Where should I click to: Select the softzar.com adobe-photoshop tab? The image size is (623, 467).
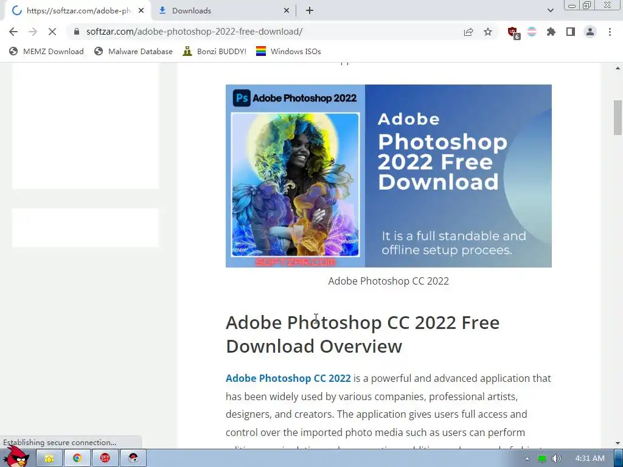click(x=78, y=11)
